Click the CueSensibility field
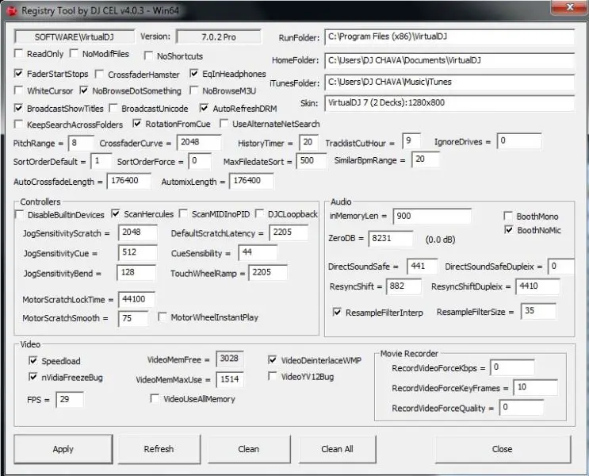Screen dimensions: 589x476 258,252
